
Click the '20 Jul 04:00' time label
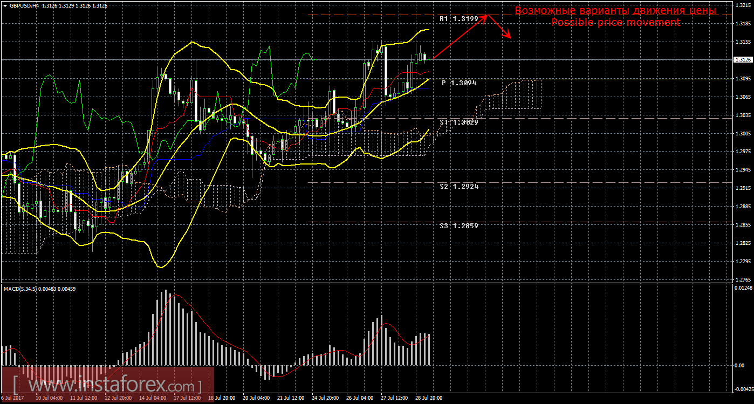point(256,399)
